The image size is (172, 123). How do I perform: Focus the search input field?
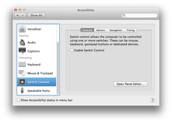pos(140,15)
